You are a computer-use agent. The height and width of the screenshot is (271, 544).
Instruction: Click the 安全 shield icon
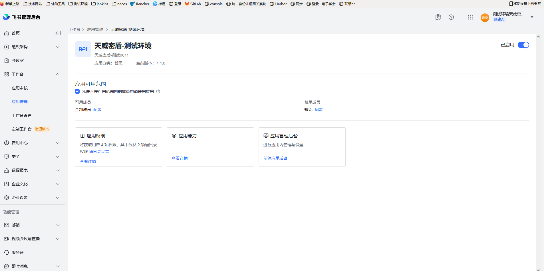7,156
